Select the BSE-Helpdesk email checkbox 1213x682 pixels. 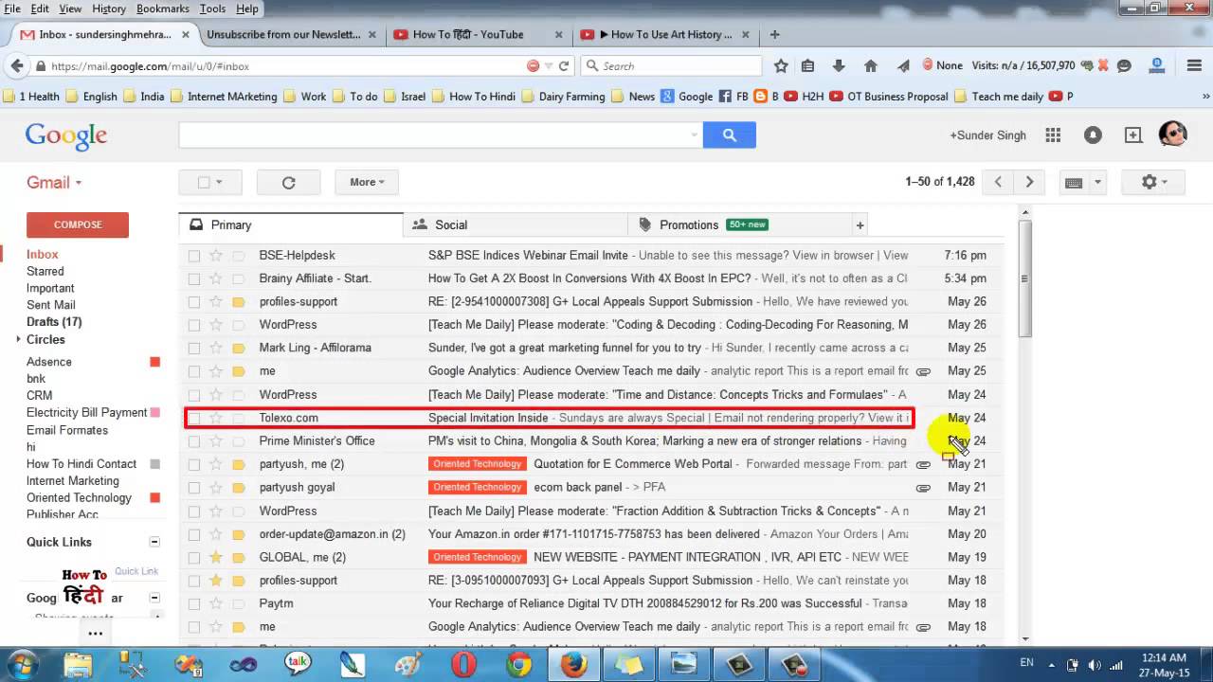194,256
